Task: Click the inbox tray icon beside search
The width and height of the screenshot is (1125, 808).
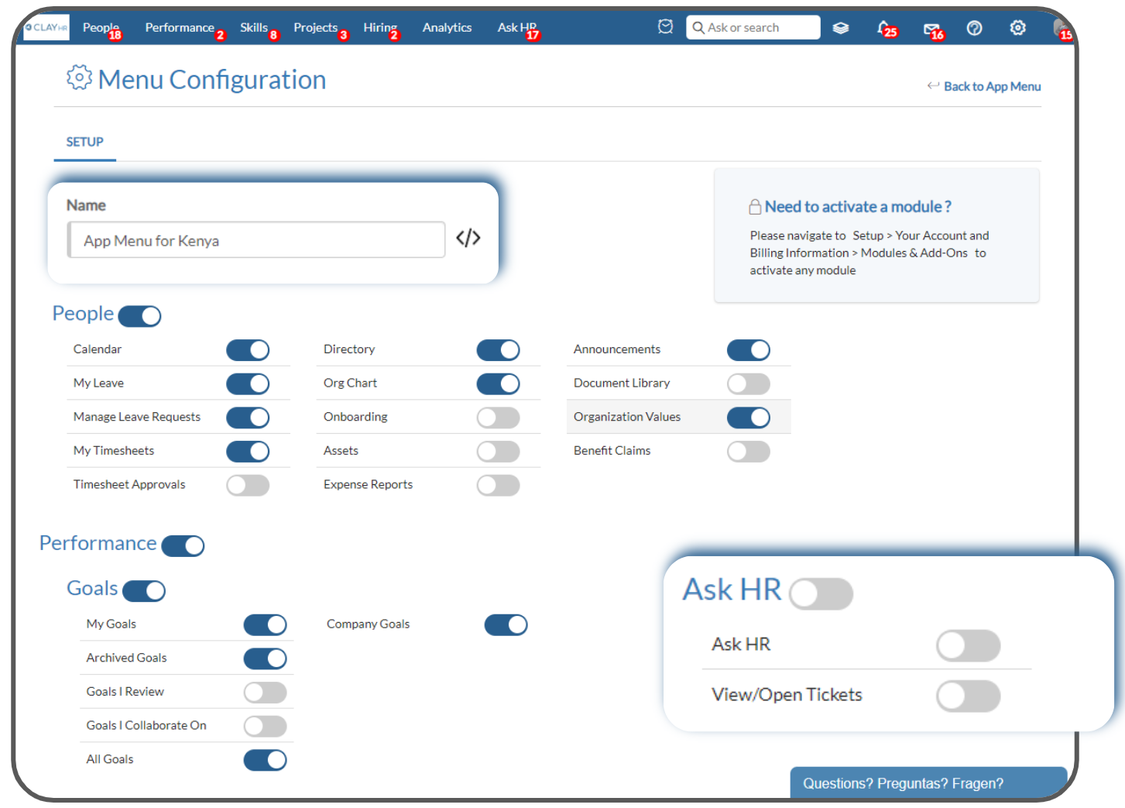Action: tap(665, 26)
